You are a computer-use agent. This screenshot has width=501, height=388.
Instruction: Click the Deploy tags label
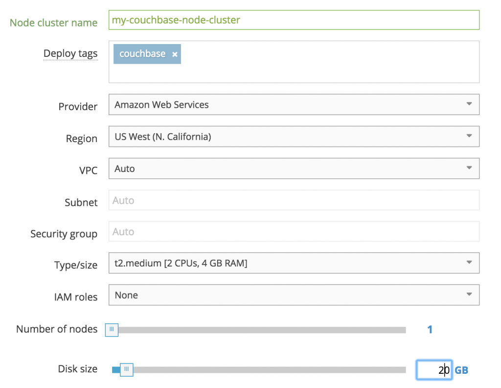click(x=70, y=53)
